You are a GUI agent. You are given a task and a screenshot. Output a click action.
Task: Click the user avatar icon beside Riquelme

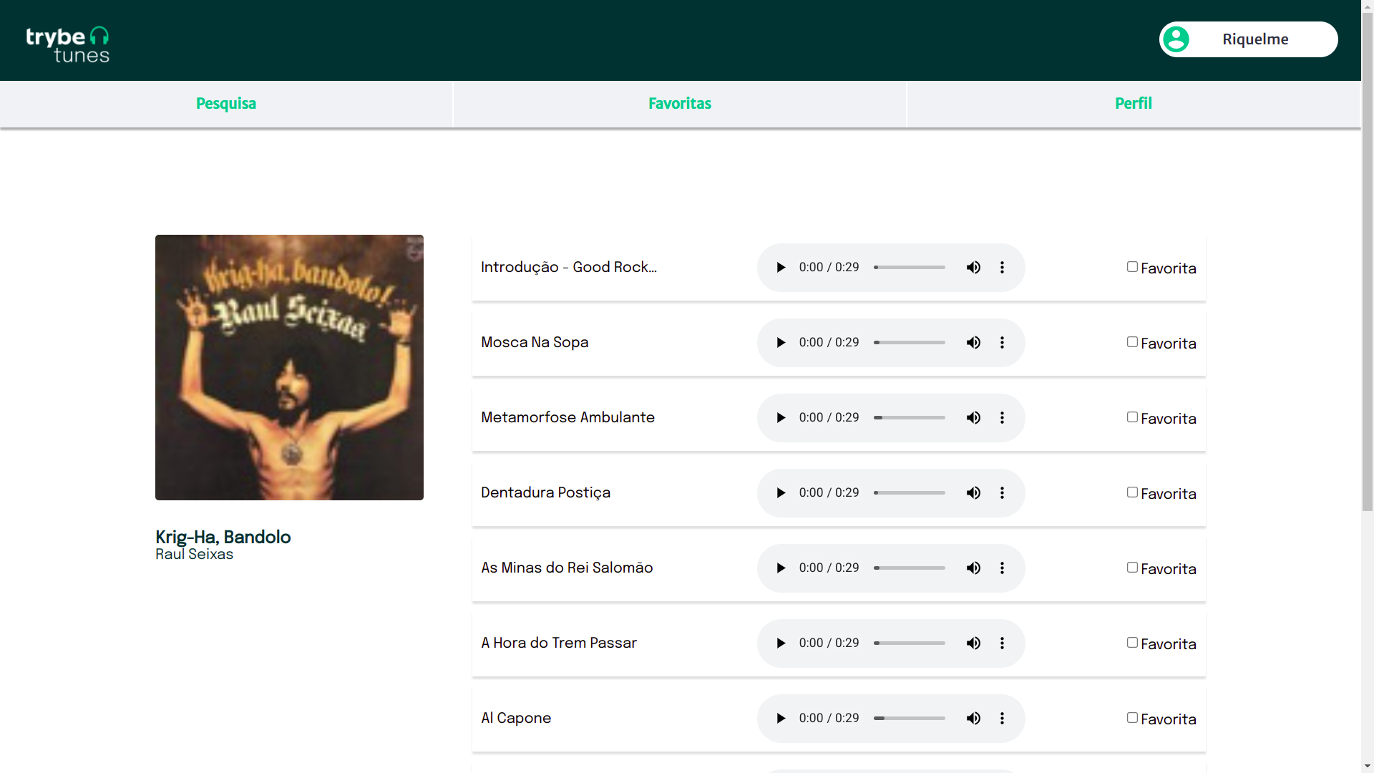click(x=1176, y=39)
